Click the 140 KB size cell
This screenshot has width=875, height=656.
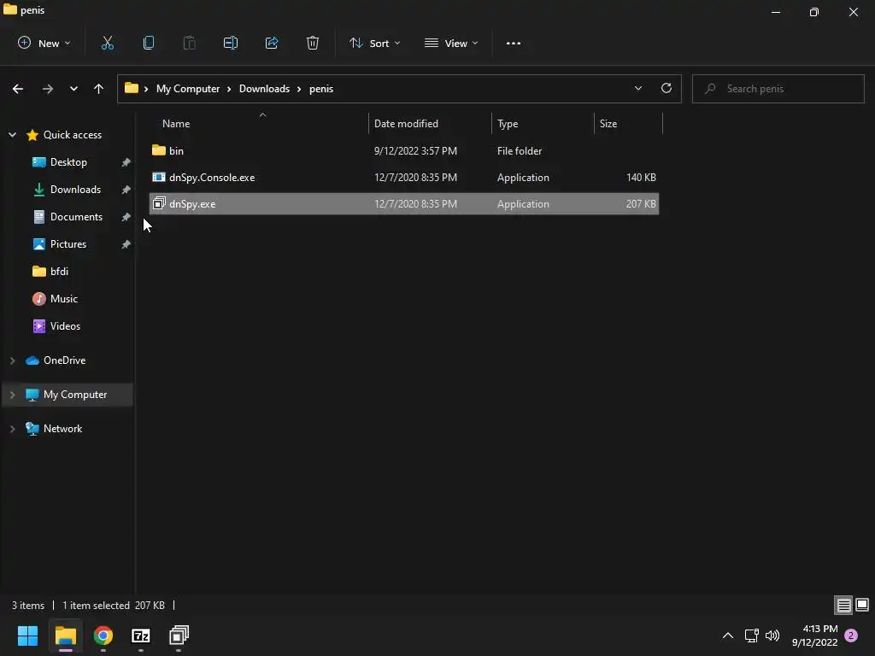641,178
